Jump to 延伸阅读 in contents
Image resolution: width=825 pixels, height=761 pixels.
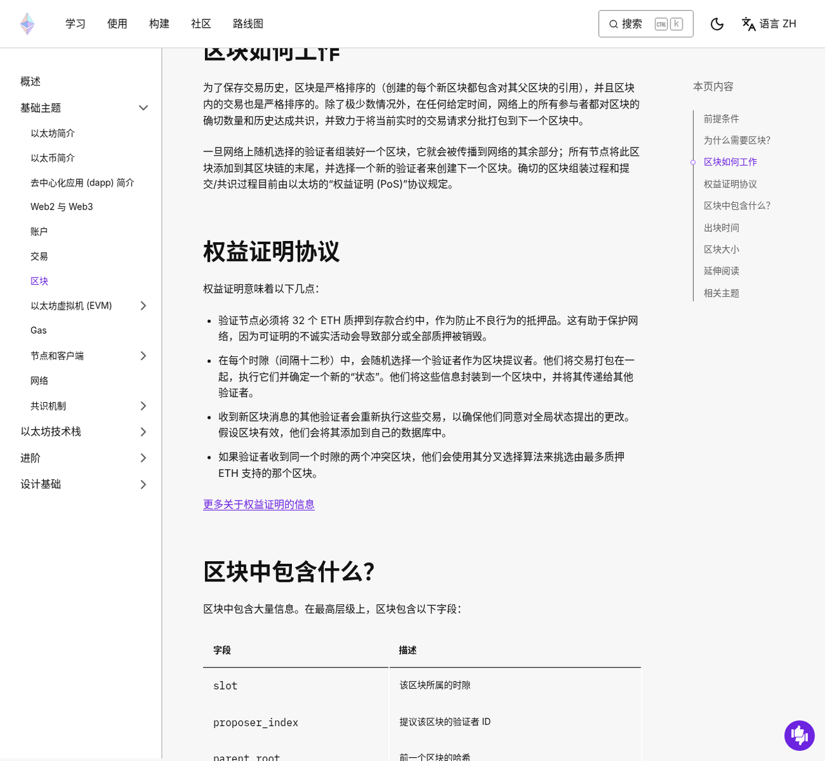click(721, 271)
